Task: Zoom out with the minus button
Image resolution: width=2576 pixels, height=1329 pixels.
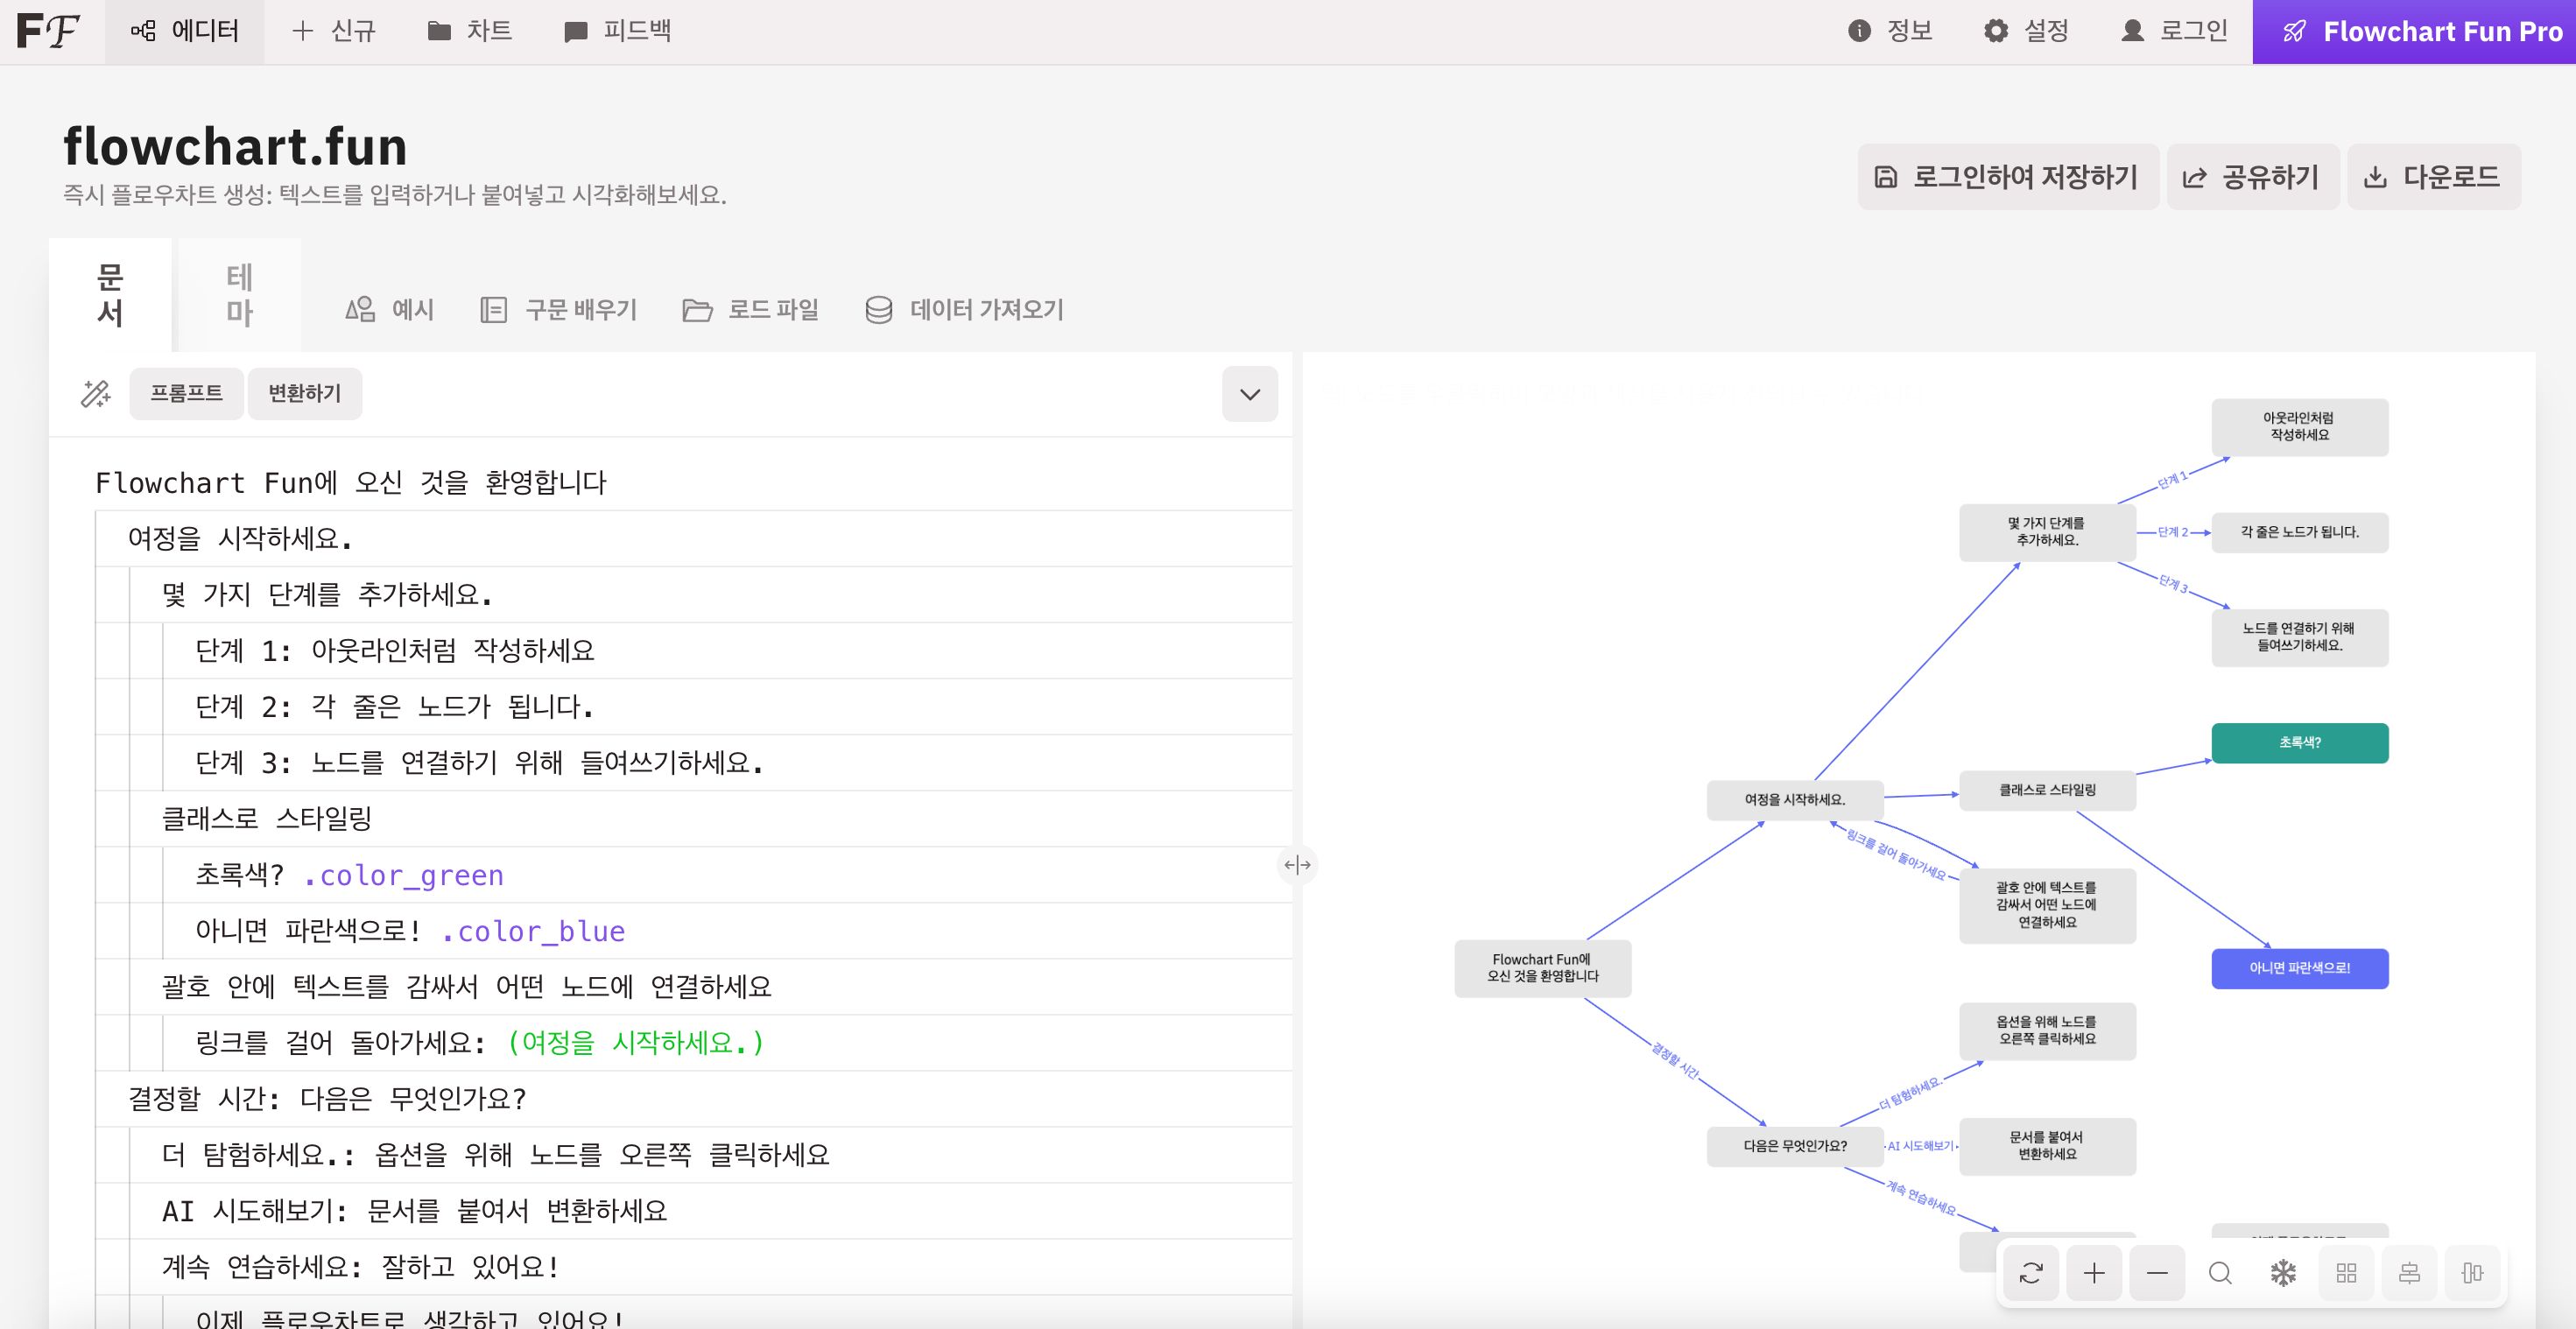Action: (2156, 1272)
